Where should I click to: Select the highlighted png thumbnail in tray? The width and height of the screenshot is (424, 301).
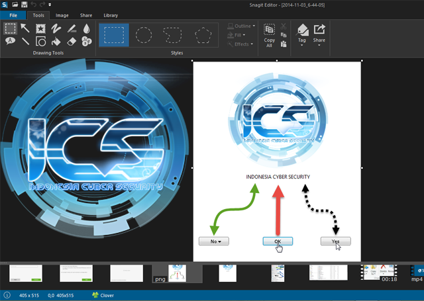177,273
